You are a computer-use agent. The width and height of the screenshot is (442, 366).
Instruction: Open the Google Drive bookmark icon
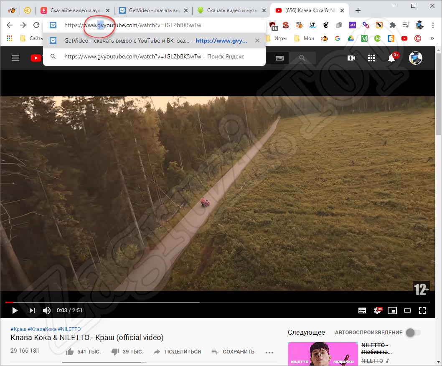351,38
